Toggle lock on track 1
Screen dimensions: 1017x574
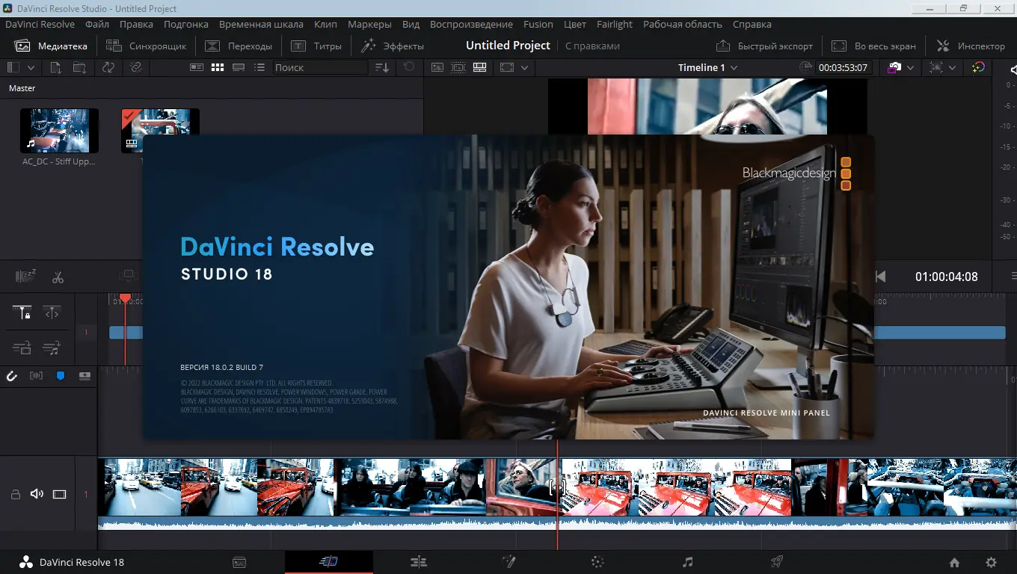coord(15,494)
